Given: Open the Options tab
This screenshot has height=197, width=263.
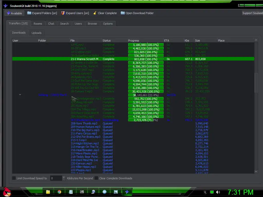Looking at the screenshot, I should tap(108, 24).
